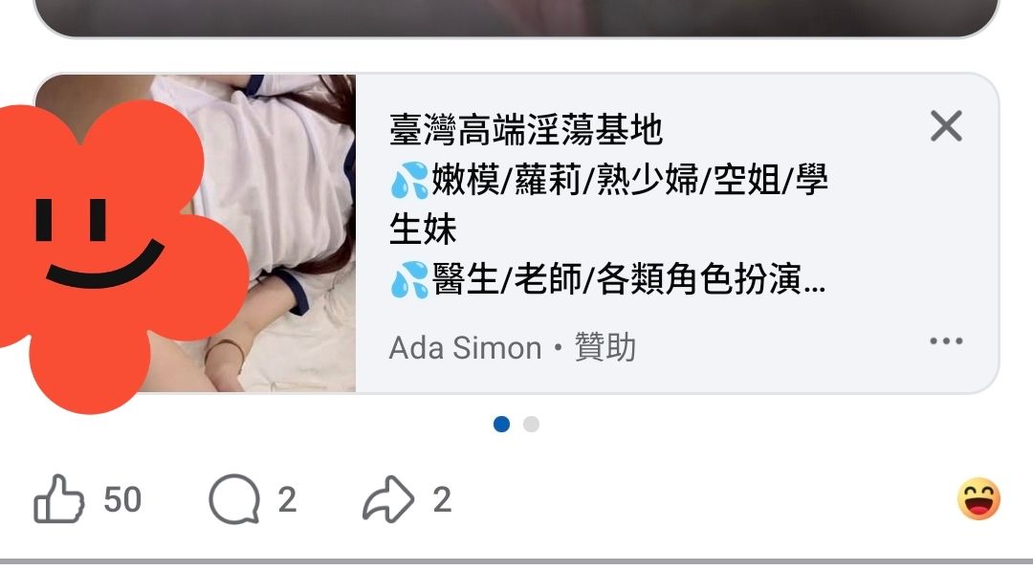Screen dimensions: 1033x570
Task: Dismiss the sponsored card with the X
Action: pyautogui.click(x=946, y=126)
